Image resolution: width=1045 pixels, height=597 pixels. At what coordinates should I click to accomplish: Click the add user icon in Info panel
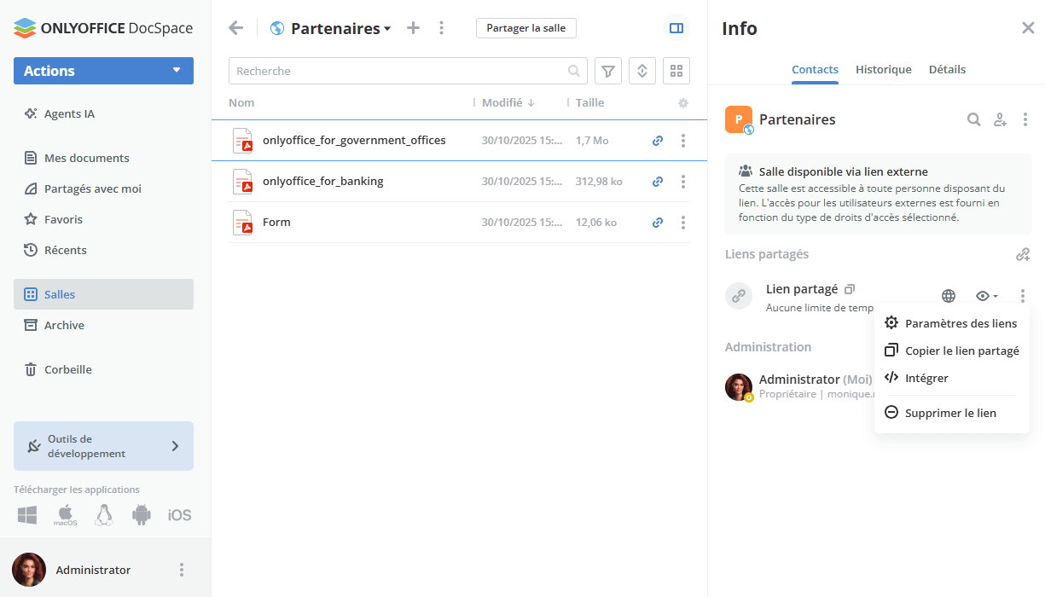(x=1000, y=119)
